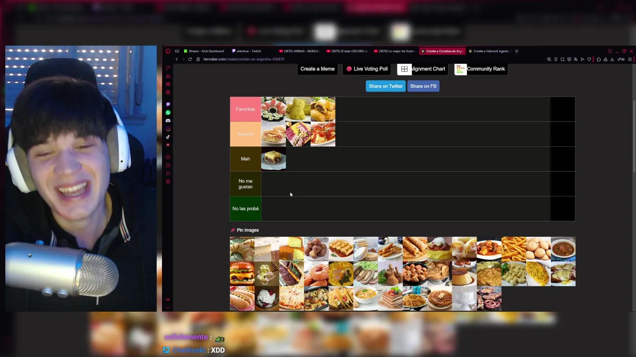
Task: Pick the grilled asado meat image
Action: (x=489, y=298)
